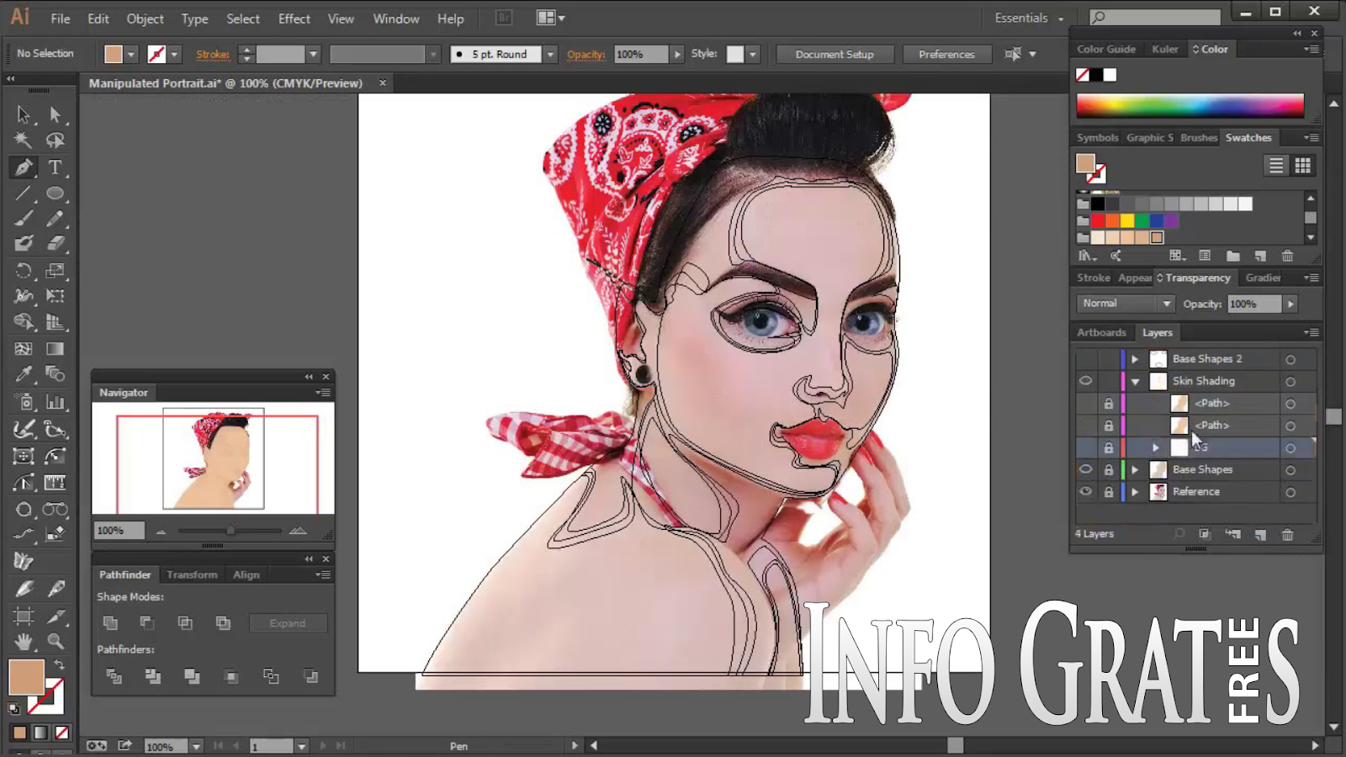Screen dimensions: 1346x757
Task: Select the Zoom tool
Action: (56, 642)
